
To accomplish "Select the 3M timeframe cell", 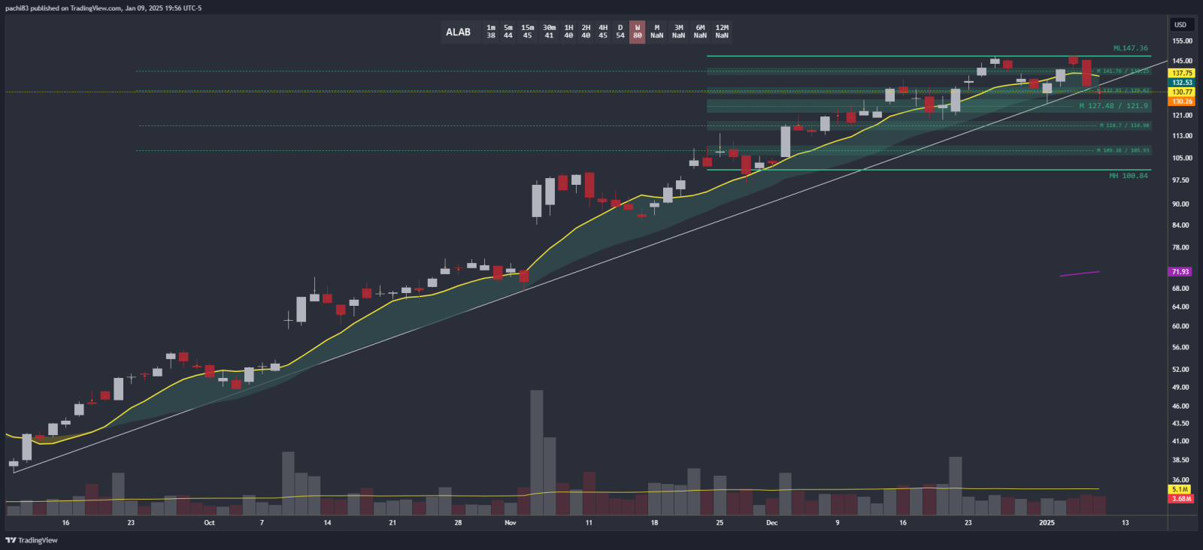I will point(679,32).
